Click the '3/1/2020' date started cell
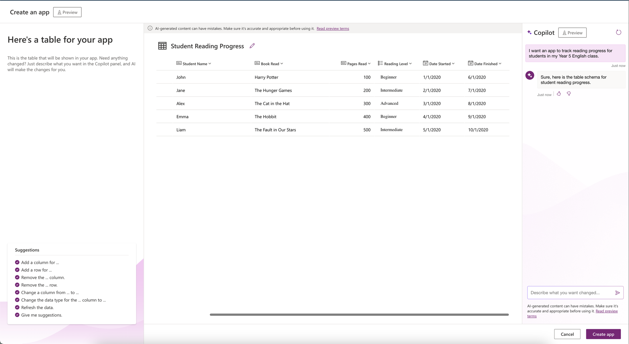Image resolution: width=629 pixels, height=344 pixels. (432, 103)
